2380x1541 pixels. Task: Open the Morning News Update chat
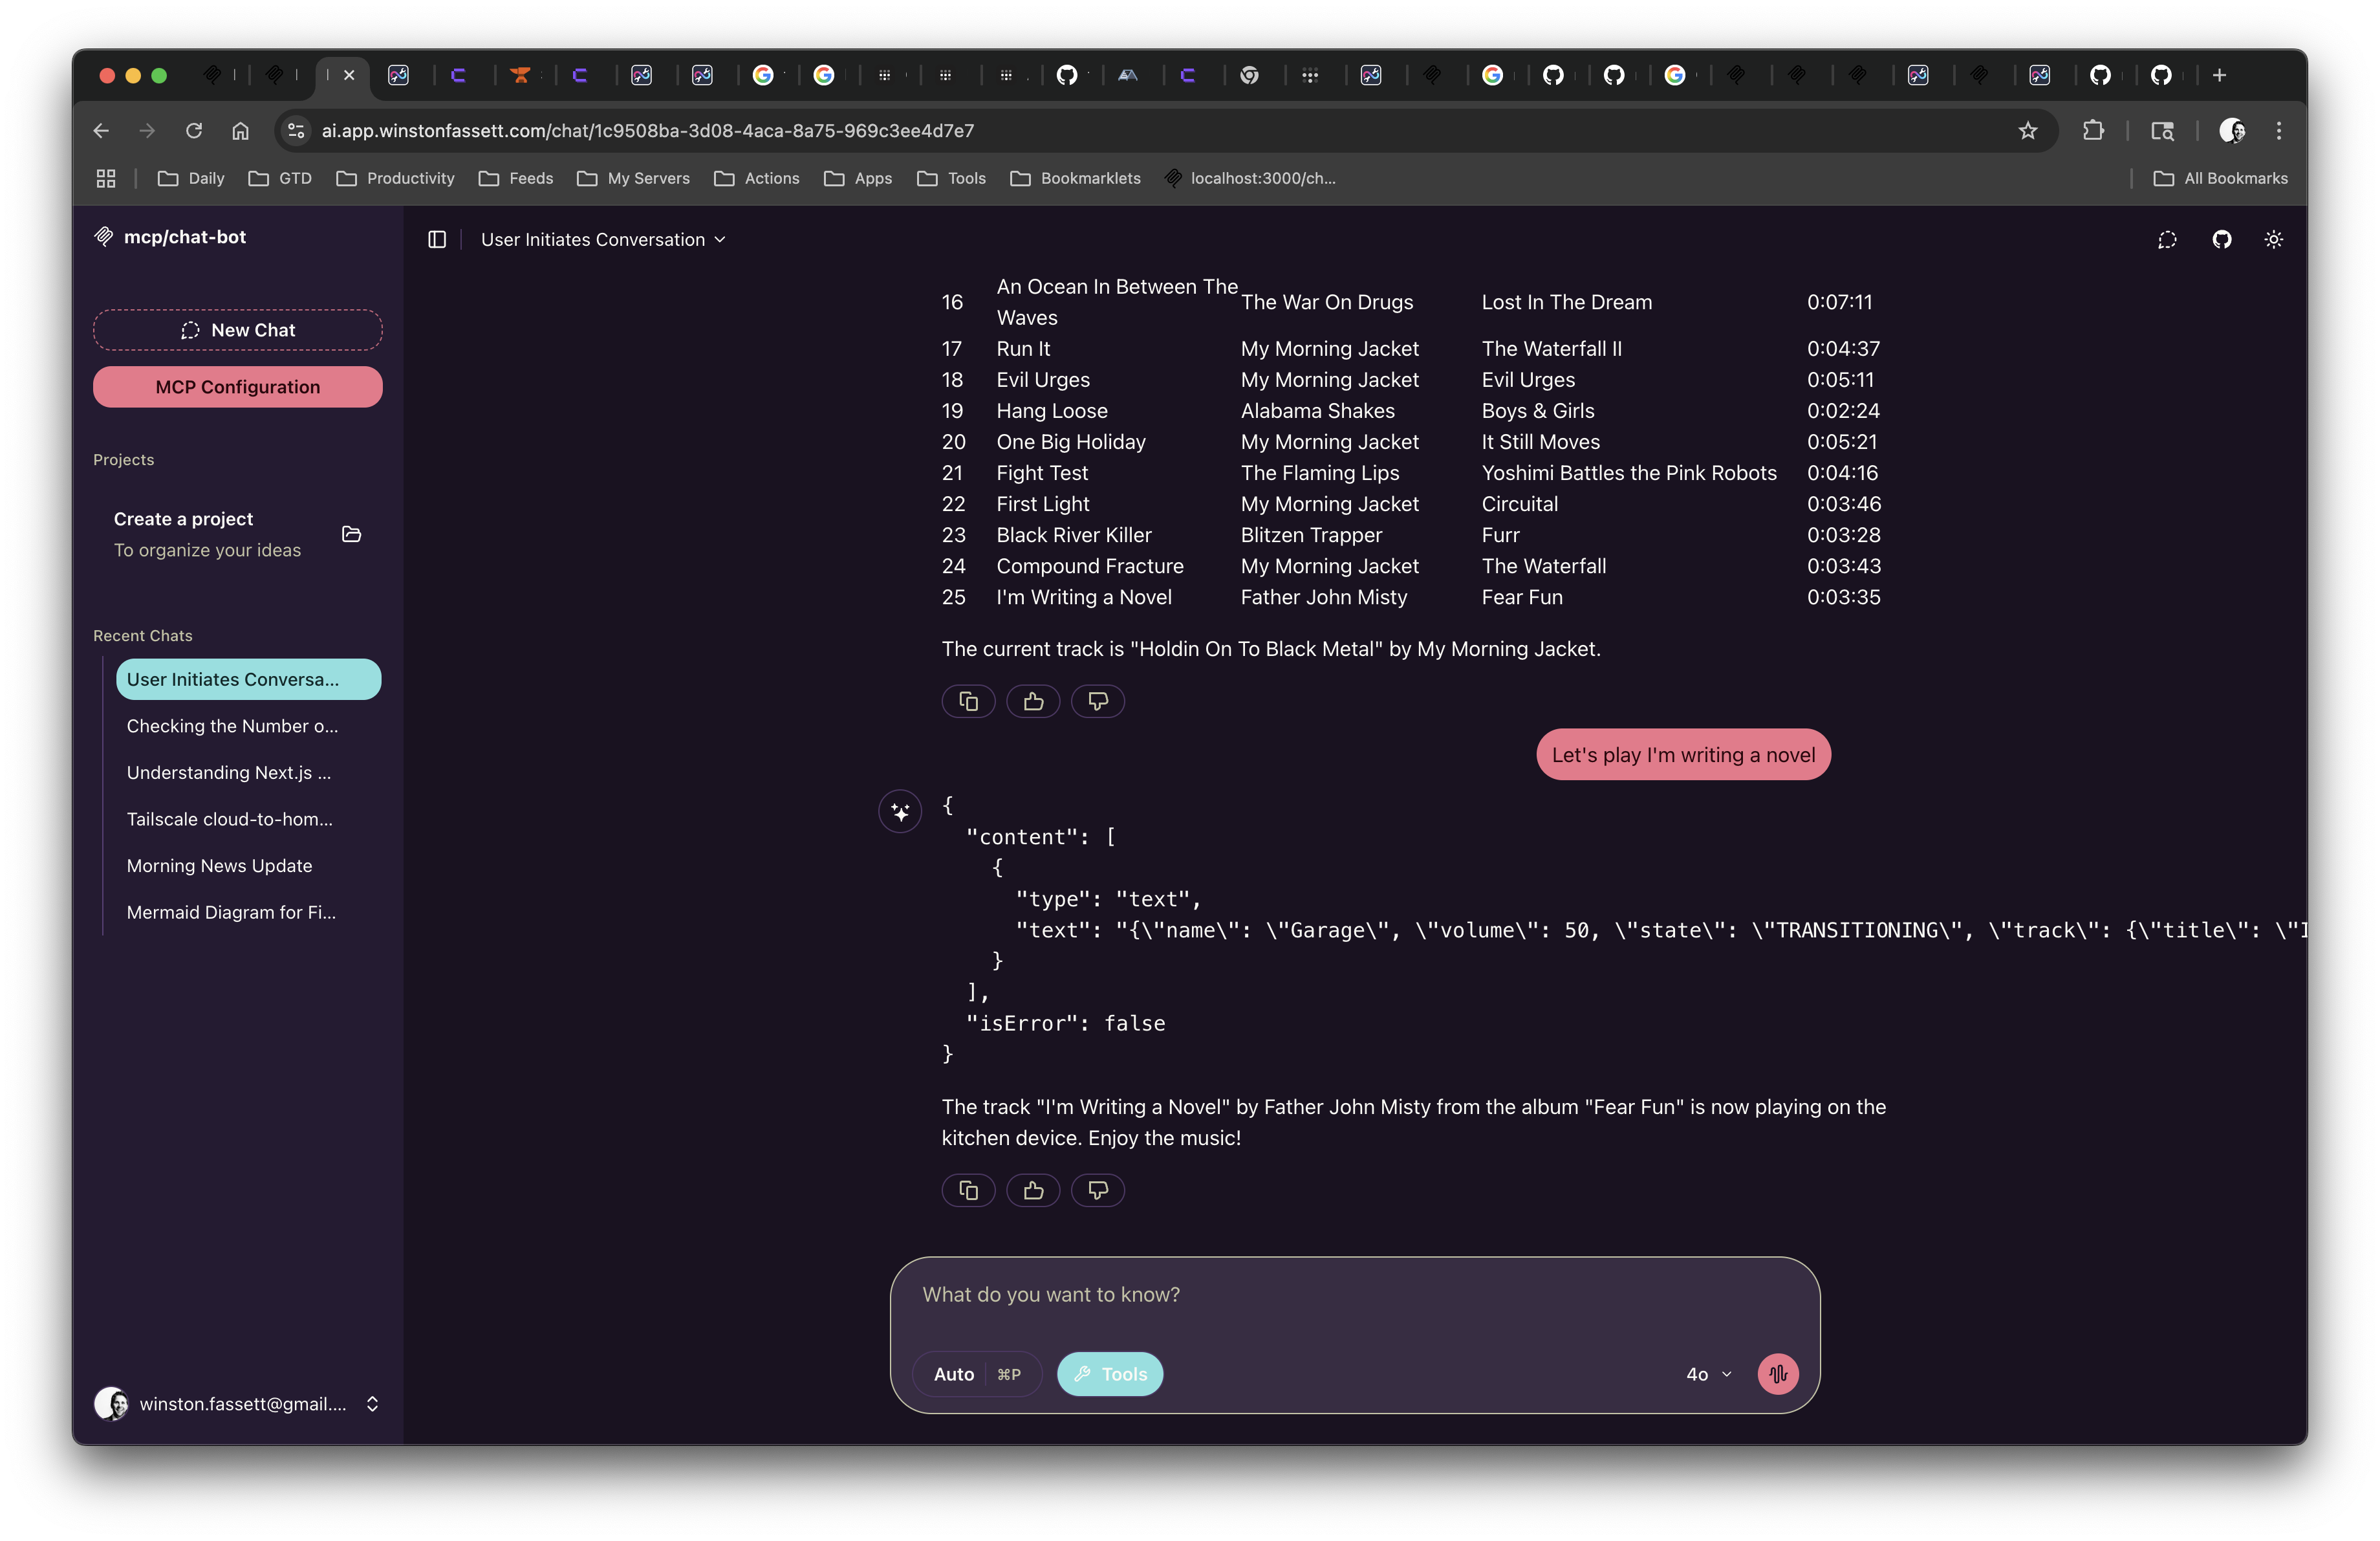point(219,866)
